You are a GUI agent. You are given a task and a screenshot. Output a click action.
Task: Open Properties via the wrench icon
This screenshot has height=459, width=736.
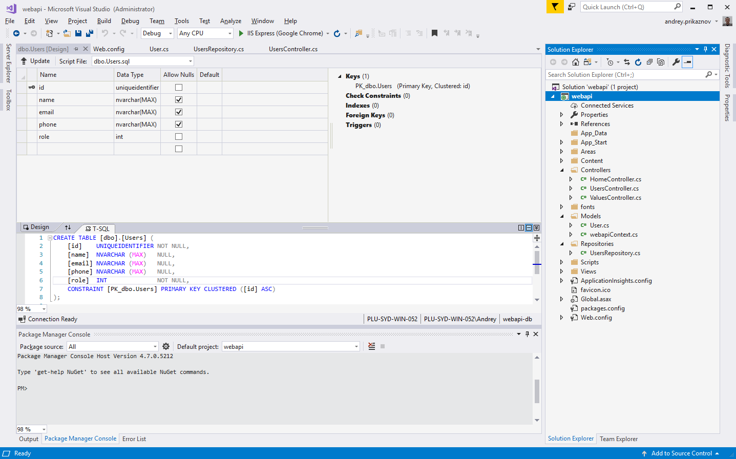(x=676, y=62)
